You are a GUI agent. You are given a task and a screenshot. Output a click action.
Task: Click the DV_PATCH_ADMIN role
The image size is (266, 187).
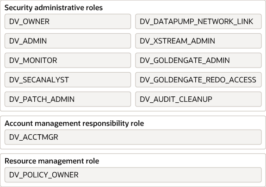tap(68, 99)
